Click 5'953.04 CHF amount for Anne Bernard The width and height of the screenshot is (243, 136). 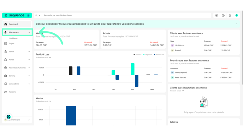pos(226,78)
